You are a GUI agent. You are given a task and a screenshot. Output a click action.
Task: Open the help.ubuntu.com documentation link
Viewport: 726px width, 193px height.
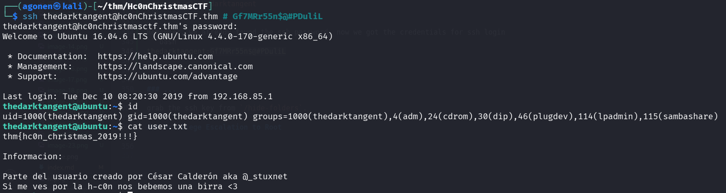tap(155, 56)
